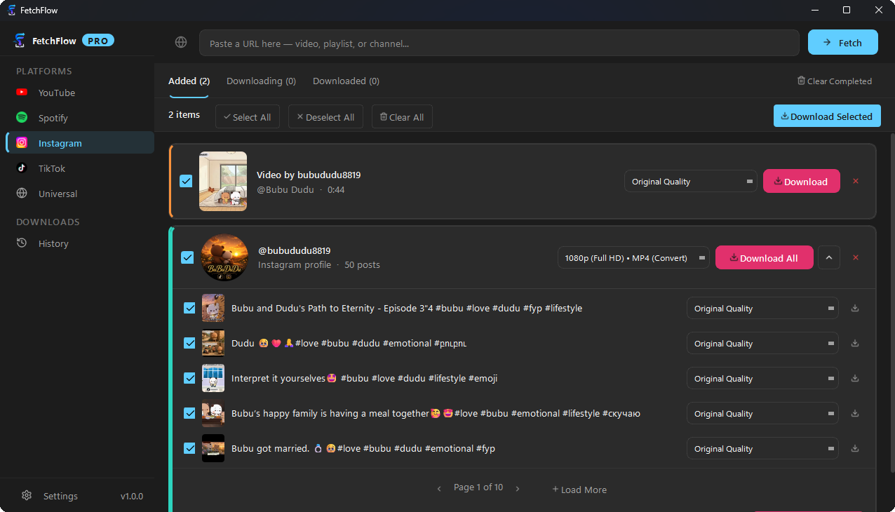The width and height of the screenshot is (895, 512).
Task: Go to the previous page arrow
Action: (439, 489)
